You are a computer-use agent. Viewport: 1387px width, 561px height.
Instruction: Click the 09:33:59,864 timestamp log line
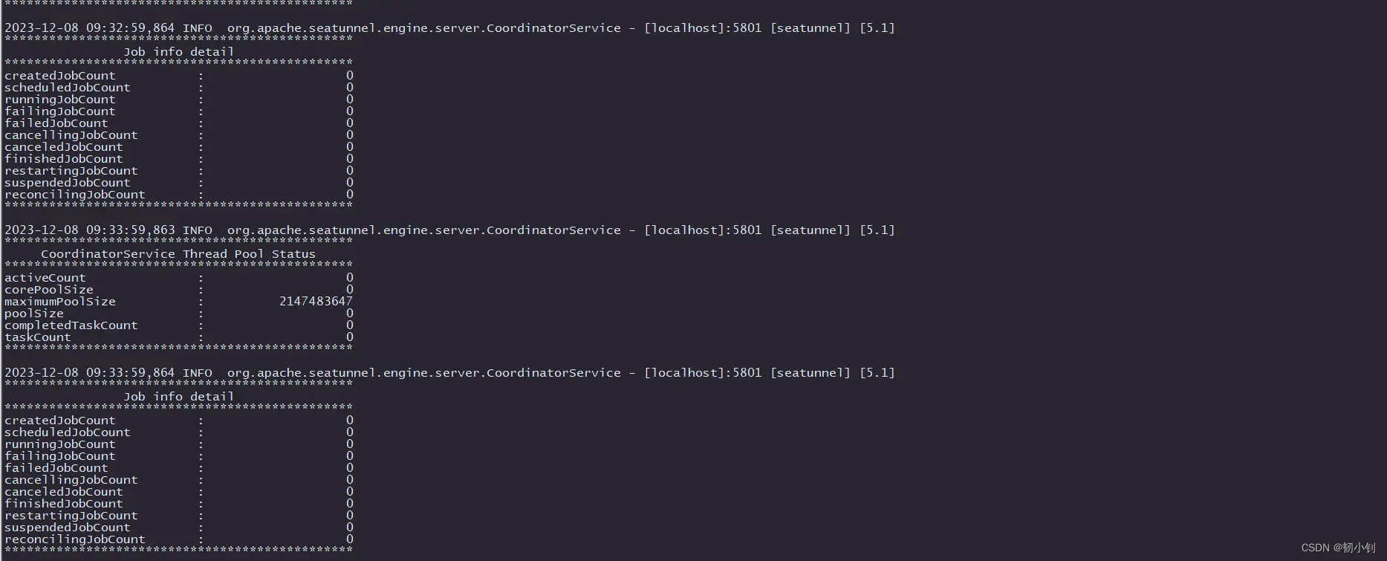(x=449, y=373)
